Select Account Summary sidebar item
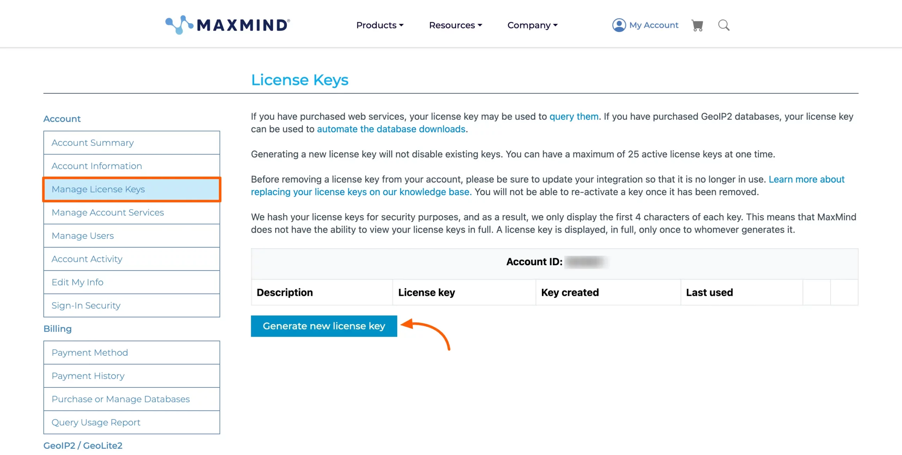Viewport: 902px width, 455px height. click(132, 142)
